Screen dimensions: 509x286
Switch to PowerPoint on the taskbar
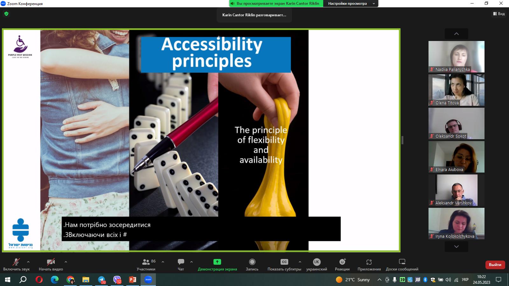(x=133, y=280)
